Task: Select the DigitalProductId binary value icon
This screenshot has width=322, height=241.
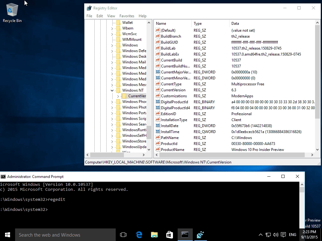Action: click(158, 102)
